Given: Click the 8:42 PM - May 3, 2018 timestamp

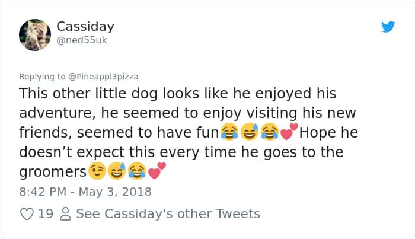Looking at the screenshot, I should [85, 192].
